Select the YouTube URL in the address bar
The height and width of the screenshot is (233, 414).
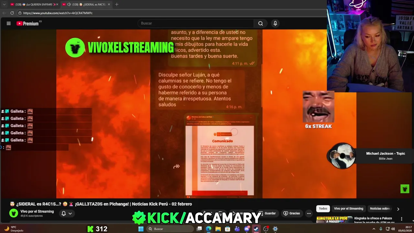[x=58, y=13]
